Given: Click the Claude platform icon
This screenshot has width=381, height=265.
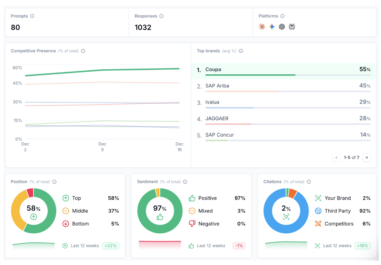Looking at the screenshot, I should [x=262, y=27].
